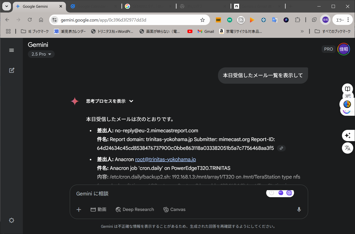
Task: Click the Gemini sparkle response icon
Action: (75, 101)
